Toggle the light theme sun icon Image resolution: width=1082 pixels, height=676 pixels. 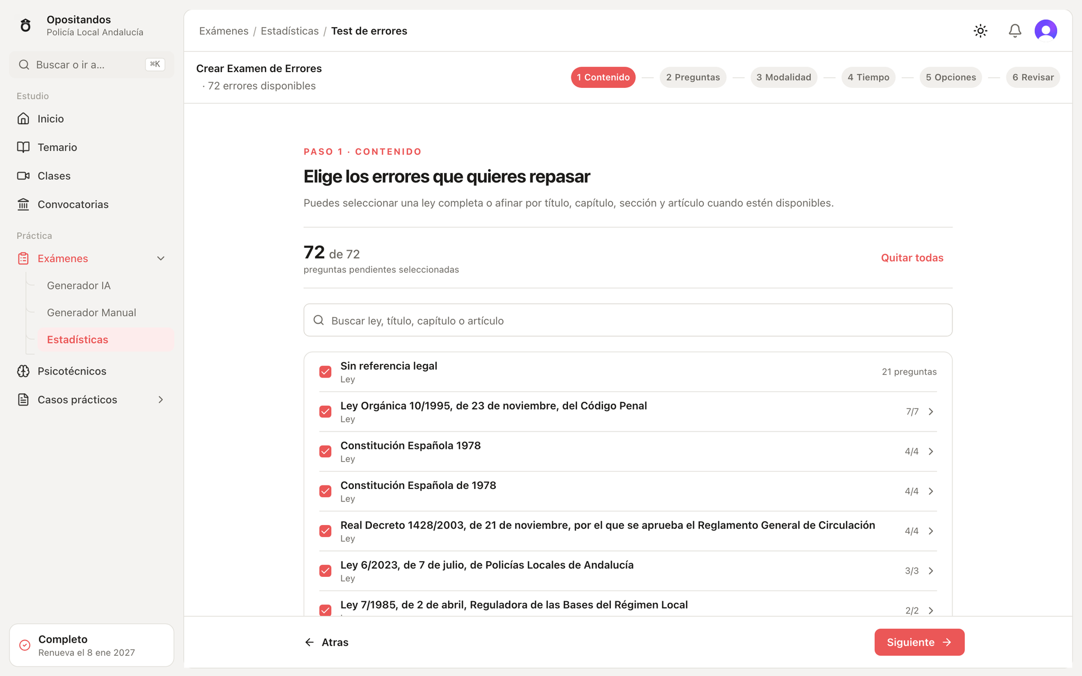click(981, 31)
